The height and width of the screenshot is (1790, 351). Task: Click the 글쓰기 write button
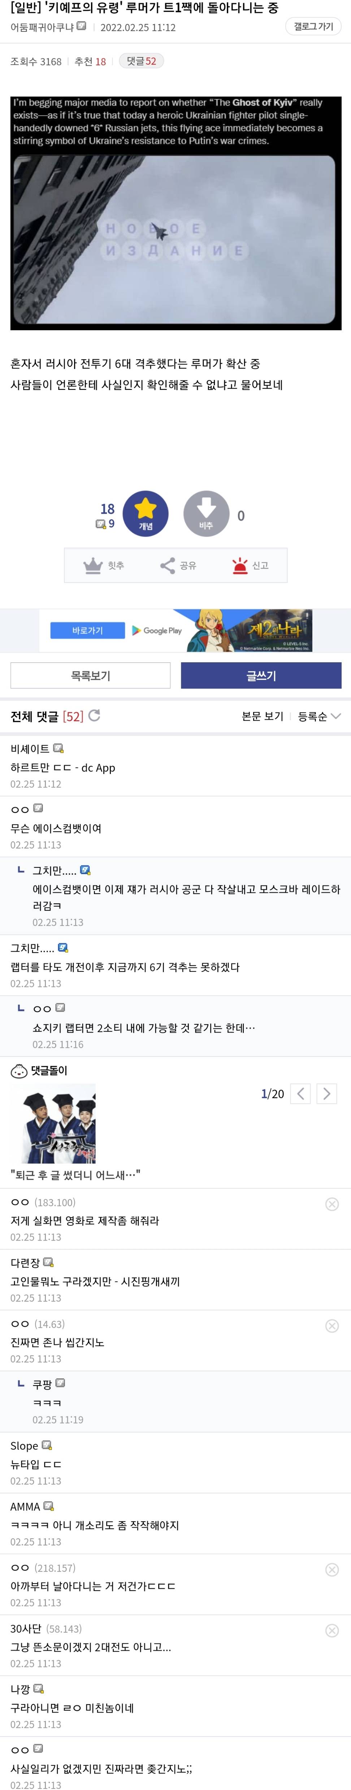(261, 675)
